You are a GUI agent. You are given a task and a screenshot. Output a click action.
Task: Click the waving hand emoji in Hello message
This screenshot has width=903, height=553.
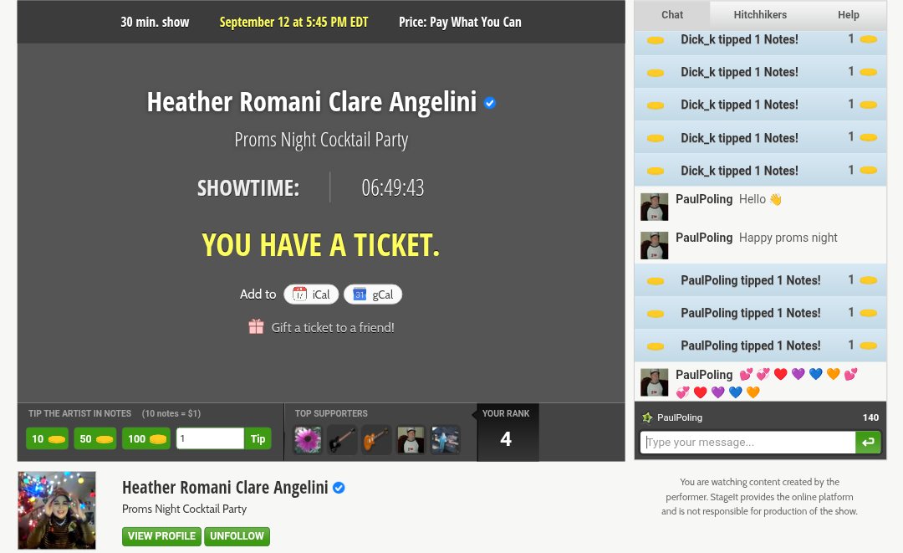(x=776, y=199)
